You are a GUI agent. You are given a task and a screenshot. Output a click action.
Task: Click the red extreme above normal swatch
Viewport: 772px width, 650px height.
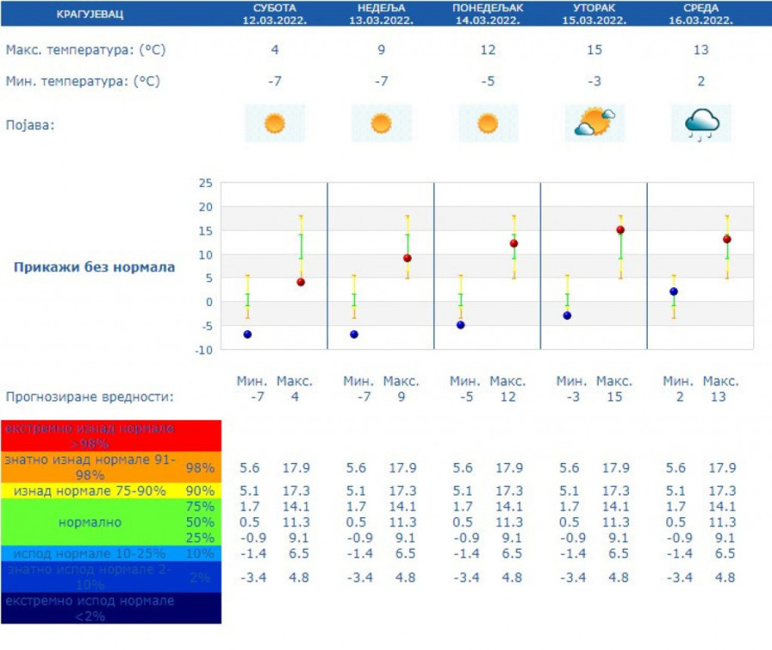[x=111, y=436]
